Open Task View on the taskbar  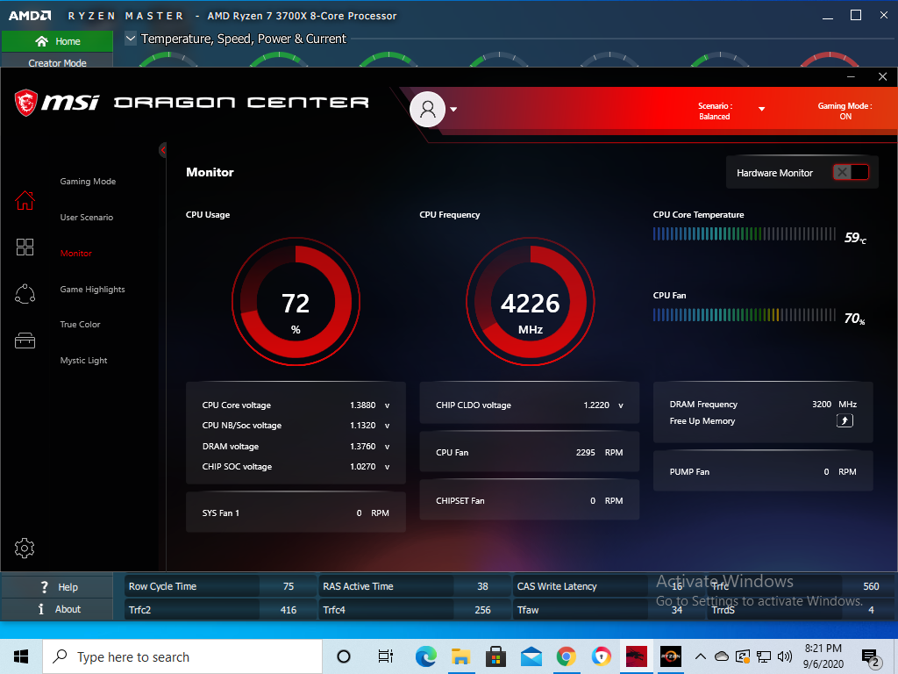(x=386, y=656)
